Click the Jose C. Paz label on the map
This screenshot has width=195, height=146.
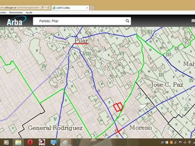(x=167, y=85)
